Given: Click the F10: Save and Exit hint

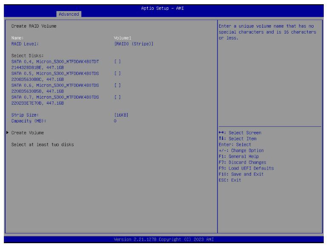Looking at the screenshot, I should pos(241,174).
